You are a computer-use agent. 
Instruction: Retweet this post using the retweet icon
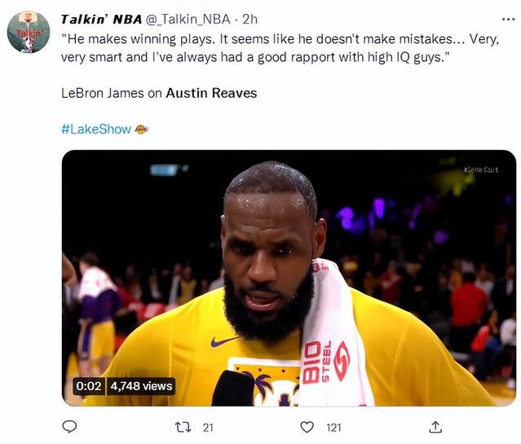(x=184, y=426)
